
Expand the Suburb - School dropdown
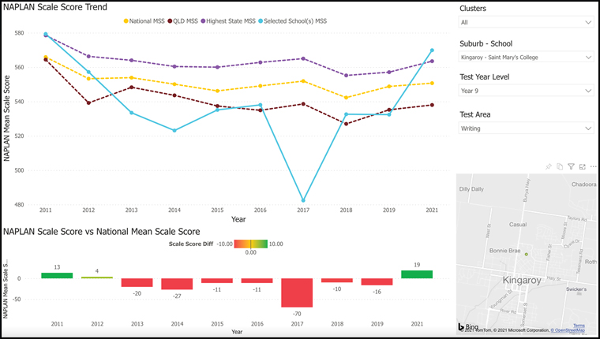(526, 57)
